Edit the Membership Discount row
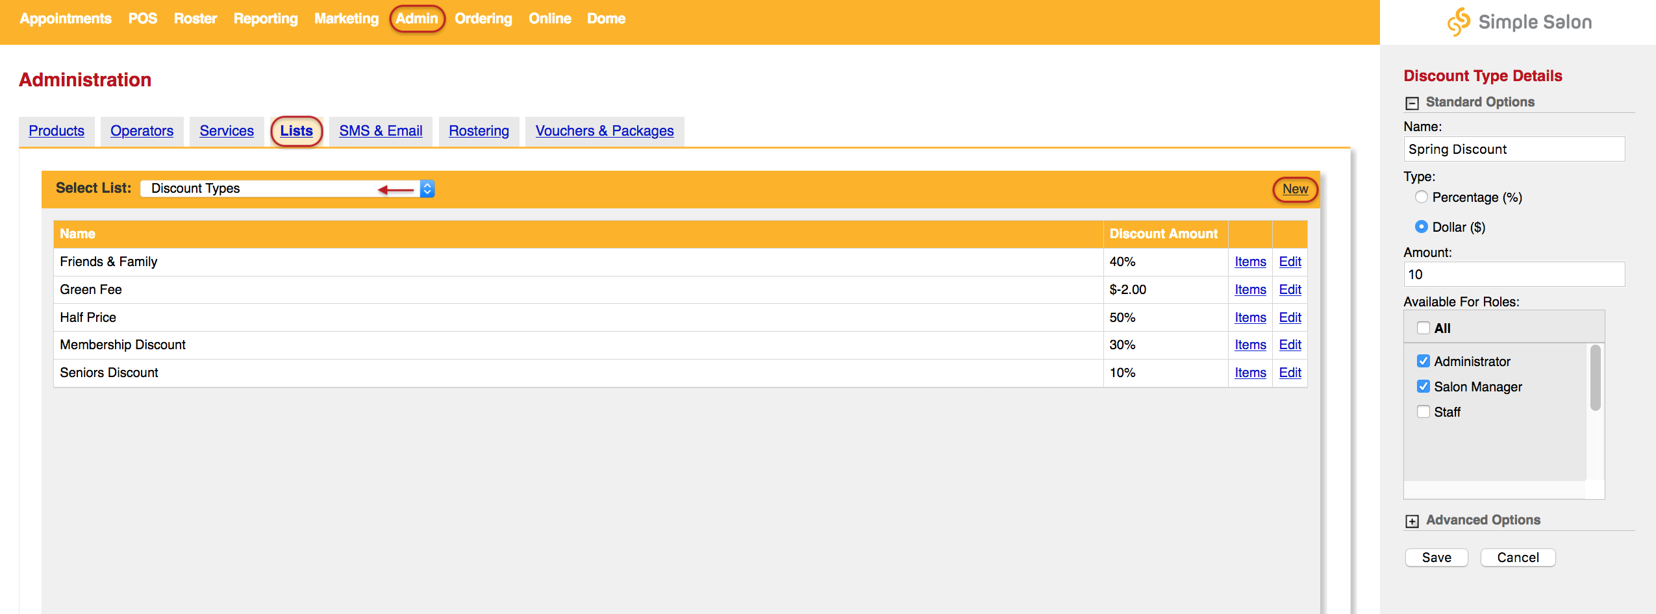1656x614 pixels. (1290, 345)
